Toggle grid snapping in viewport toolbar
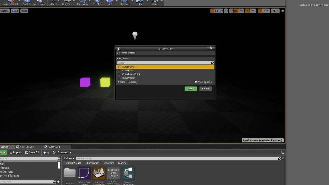This screenshot has width=329, height=185. (236, 11)
